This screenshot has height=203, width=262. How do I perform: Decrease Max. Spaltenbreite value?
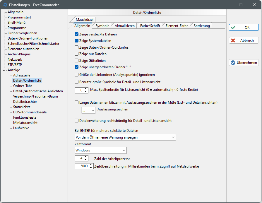click(x=85, y=92)
